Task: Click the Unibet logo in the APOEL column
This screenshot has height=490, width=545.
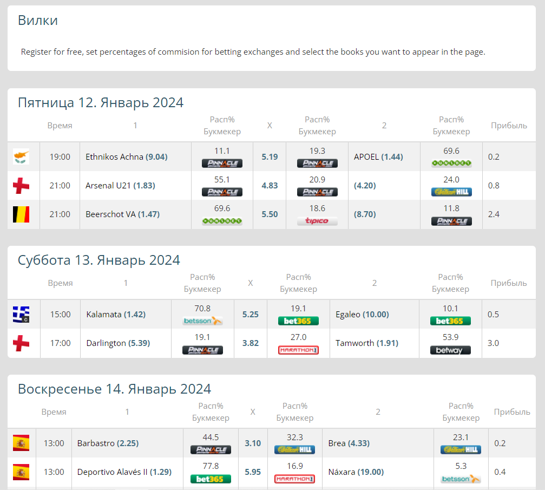Action: tap(451, 164)
